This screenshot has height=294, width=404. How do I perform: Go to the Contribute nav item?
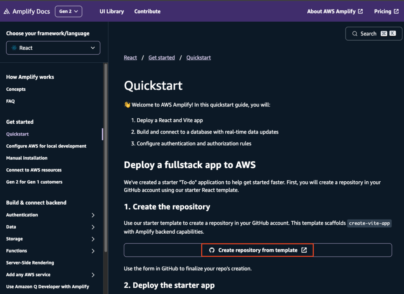(147, 11)
